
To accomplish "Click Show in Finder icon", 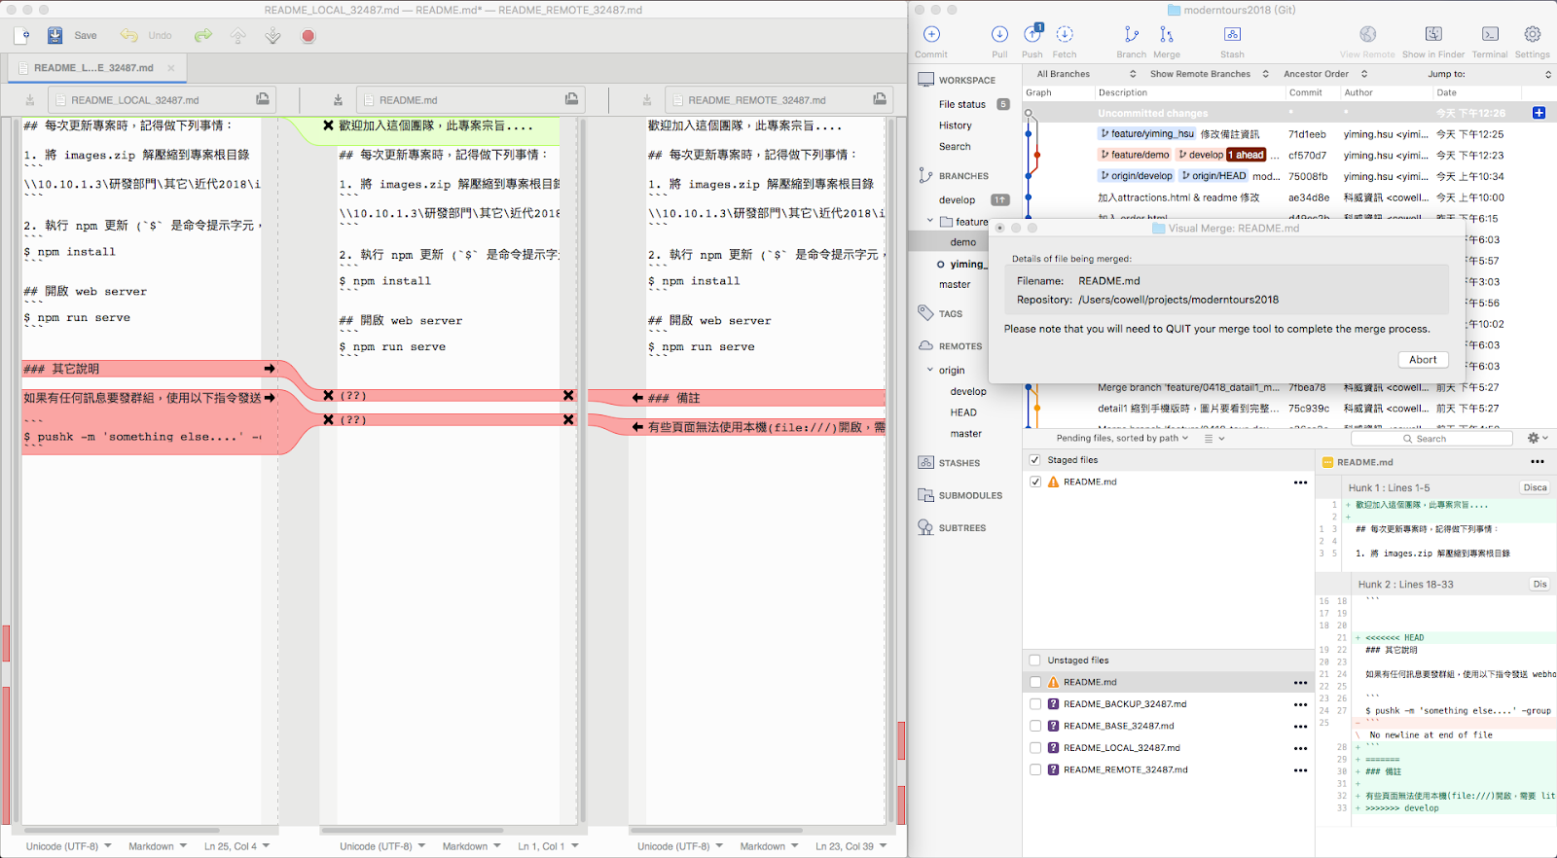I will [x=1433, y=34].
